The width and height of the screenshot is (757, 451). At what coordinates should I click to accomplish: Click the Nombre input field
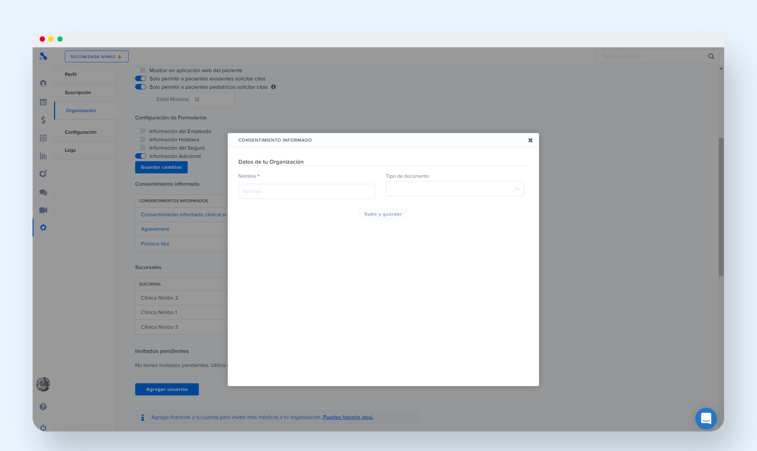tap(306, 191)
